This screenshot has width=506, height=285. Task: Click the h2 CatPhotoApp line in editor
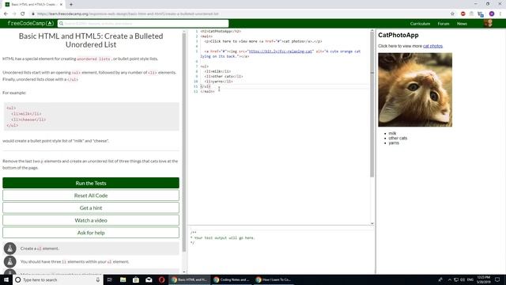pos(221,32)
